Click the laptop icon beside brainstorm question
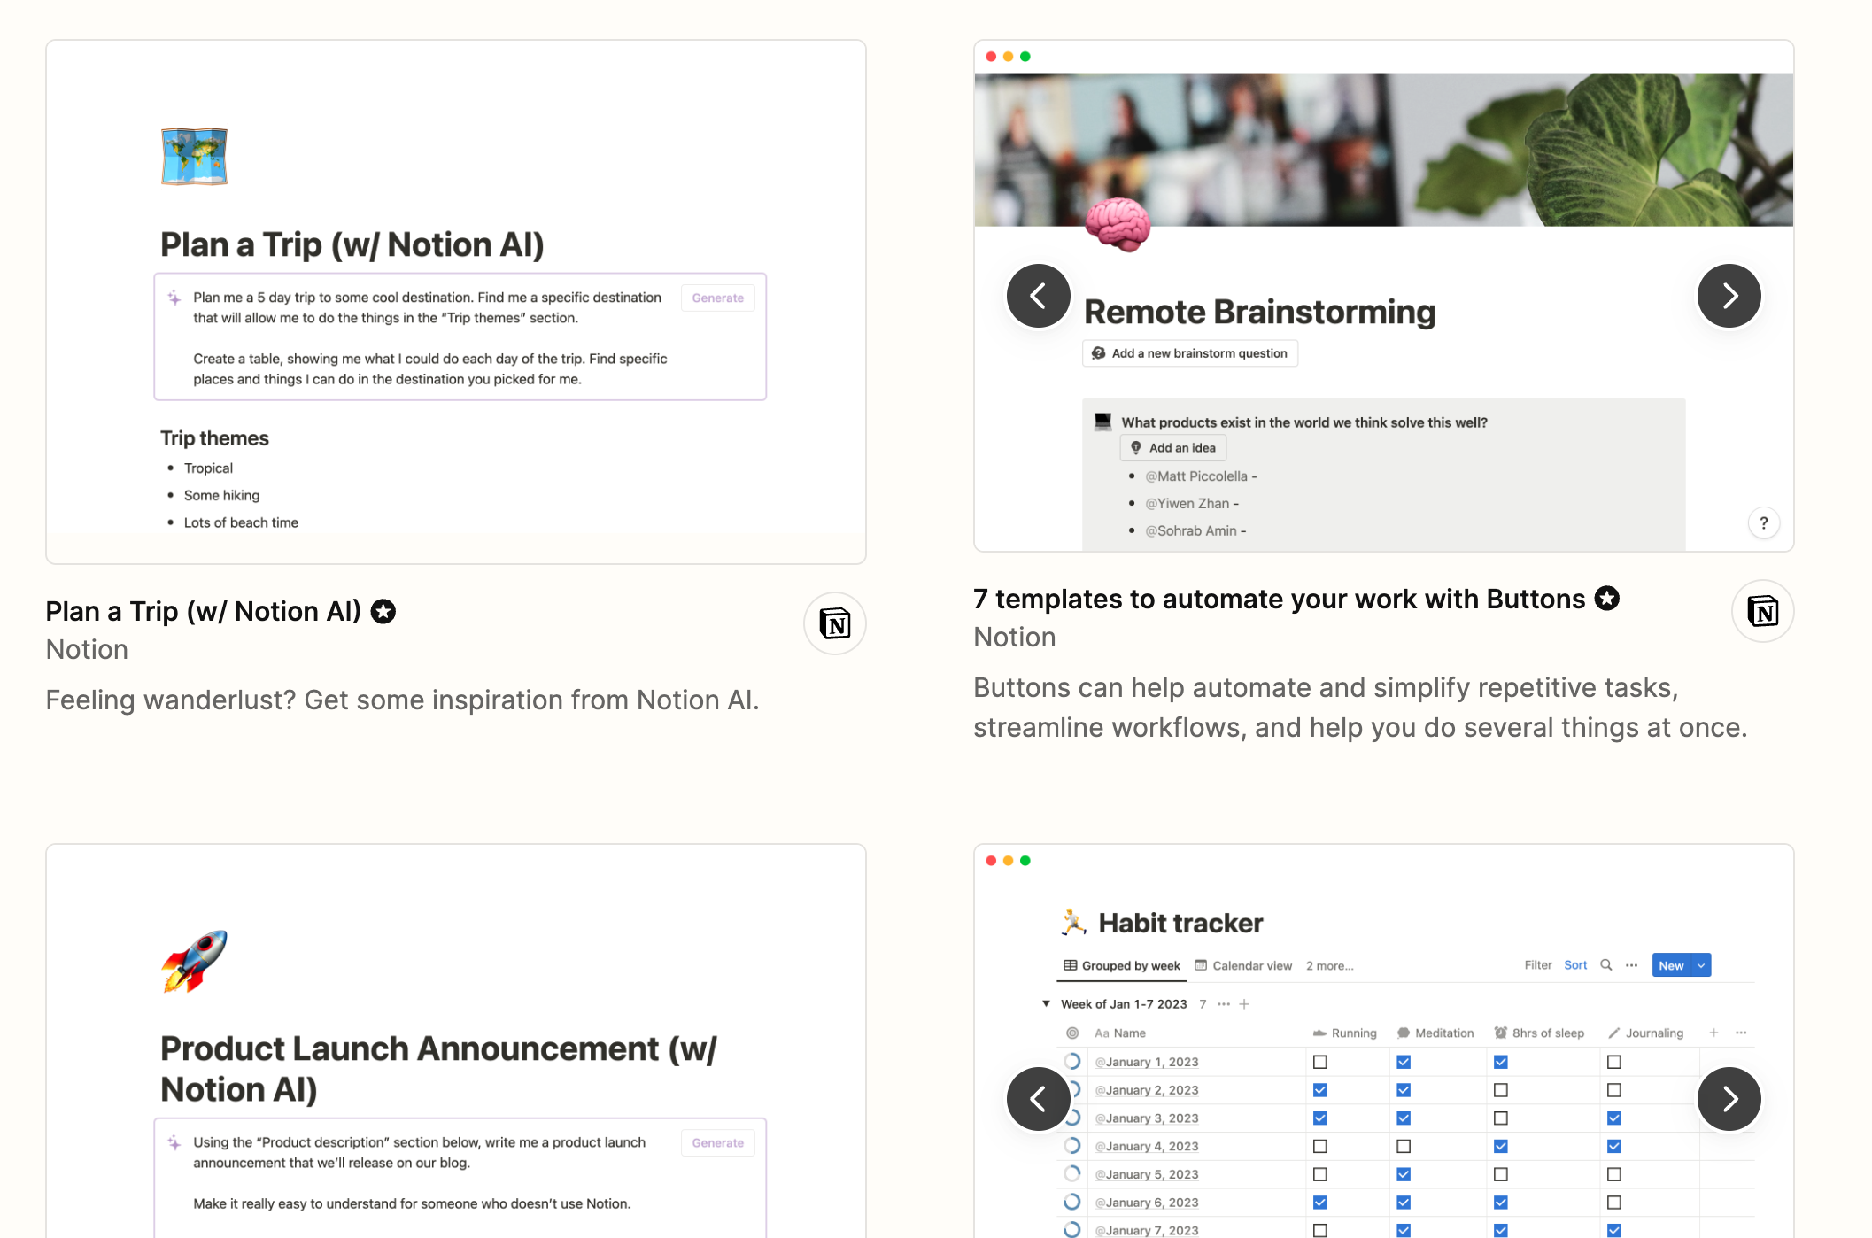 pyautogui.click(x=1102, y=422)
